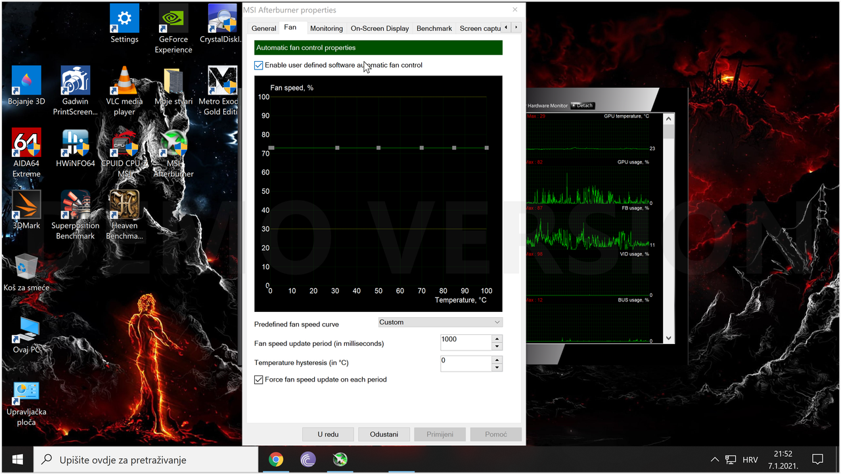
Task: Click the U redu button
Action: 328,435
